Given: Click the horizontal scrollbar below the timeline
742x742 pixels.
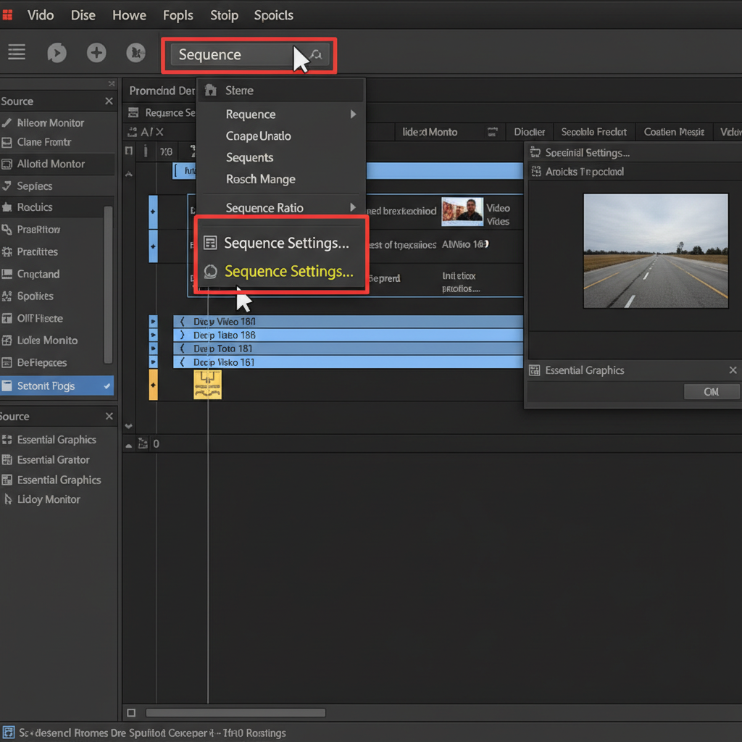Looking at the screenshot, I should pos(235,713).
